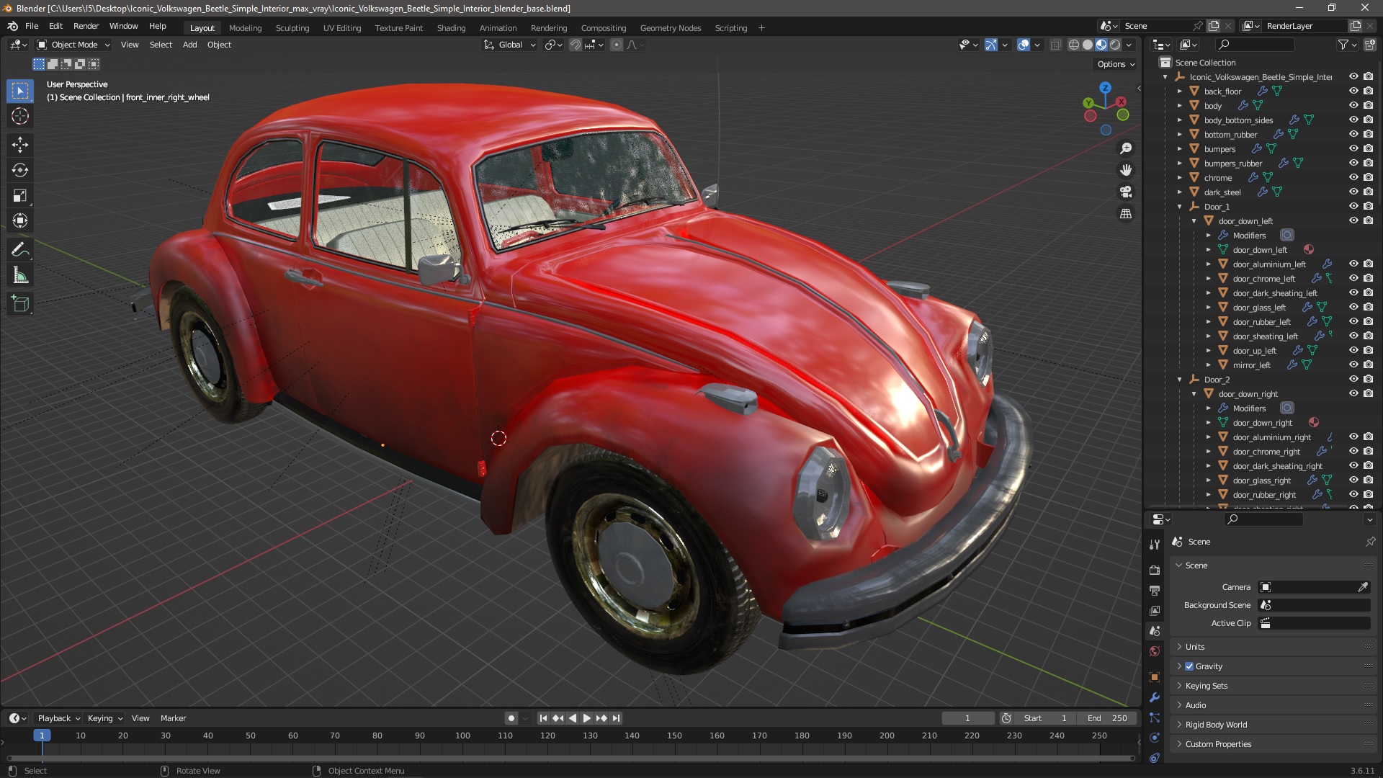
Task: Open the Object Mode dropdown
Action: (73, 45)
